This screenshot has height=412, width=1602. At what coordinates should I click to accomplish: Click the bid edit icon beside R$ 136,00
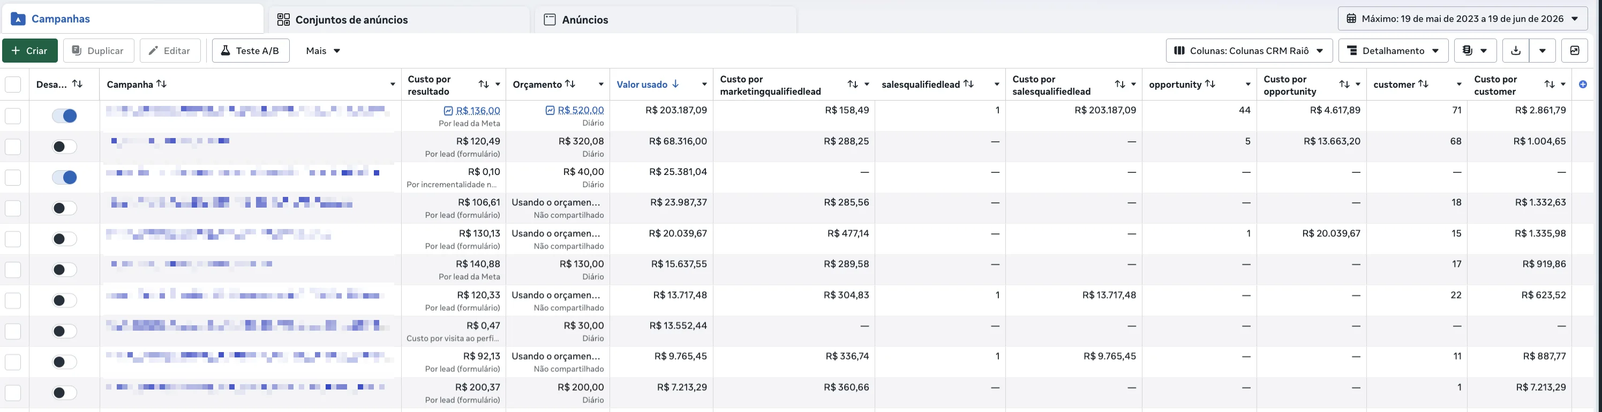pyautogui.click(x=448, y=111)
